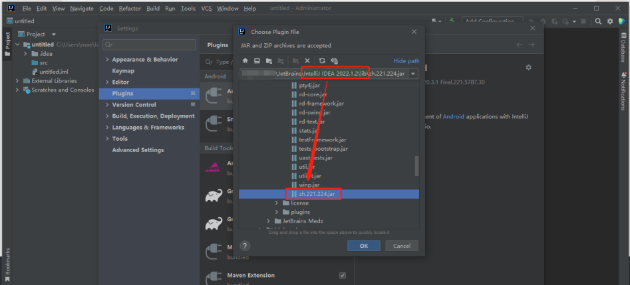Expand Editor settings section
630x285 pixels.
click(x=107, y=82)
